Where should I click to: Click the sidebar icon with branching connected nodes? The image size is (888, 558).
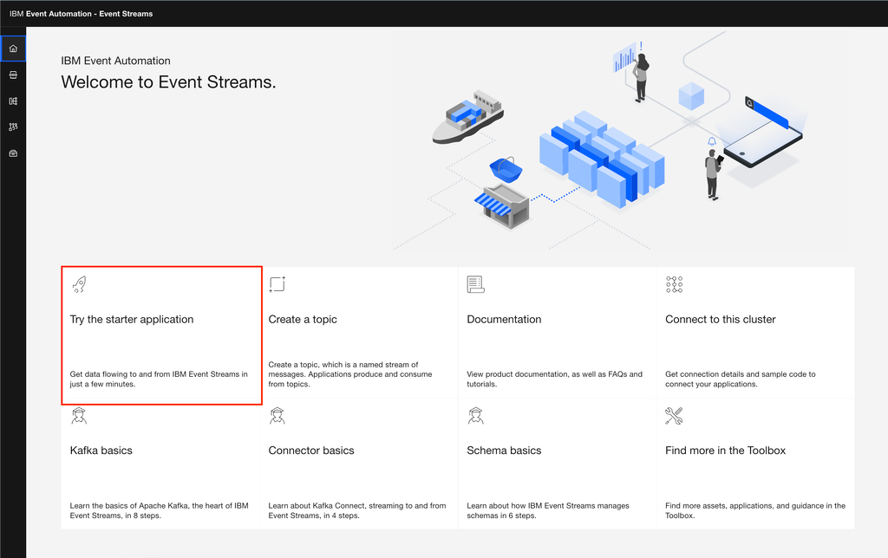[13, 127]
